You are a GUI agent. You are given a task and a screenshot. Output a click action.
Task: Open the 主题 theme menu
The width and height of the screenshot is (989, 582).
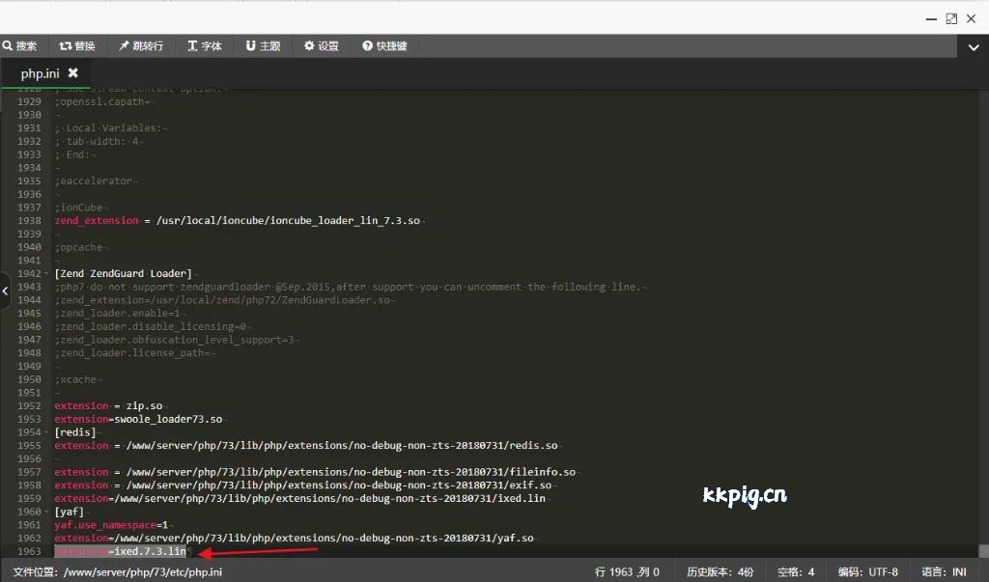[x=263, y=46]
